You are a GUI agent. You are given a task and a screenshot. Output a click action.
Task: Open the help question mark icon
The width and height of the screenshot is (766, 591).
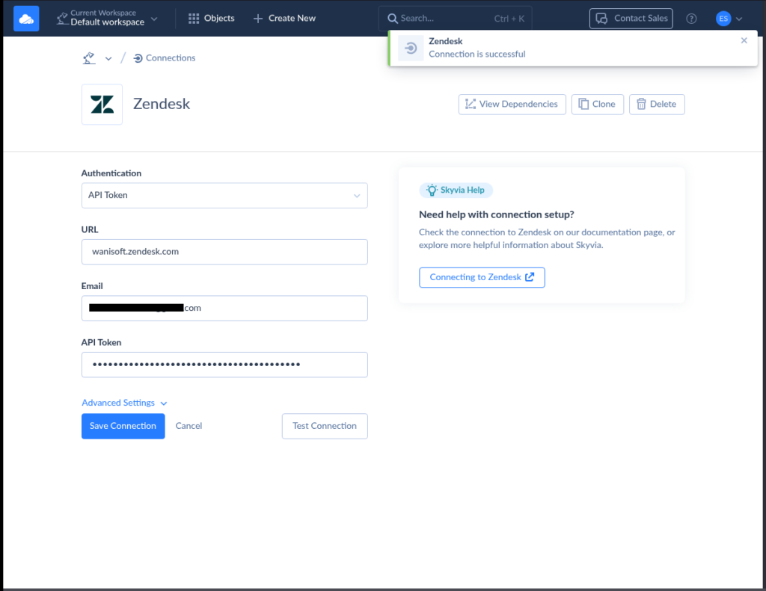tap(691, 19)
